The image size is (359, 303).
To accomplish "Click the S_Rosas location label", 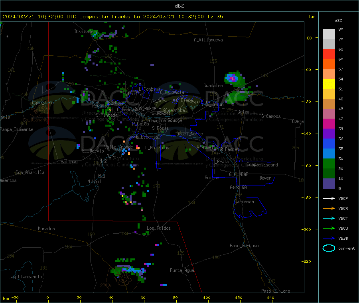I will (x=160, y=128).
